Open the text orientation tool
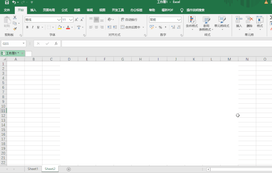 (x=110, y=20)
